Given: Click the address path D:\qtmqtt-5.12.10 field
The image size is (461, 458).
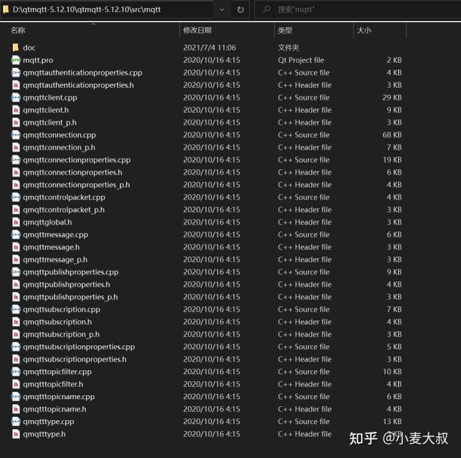Looking at the screenshot, I should tap(86, 10).
